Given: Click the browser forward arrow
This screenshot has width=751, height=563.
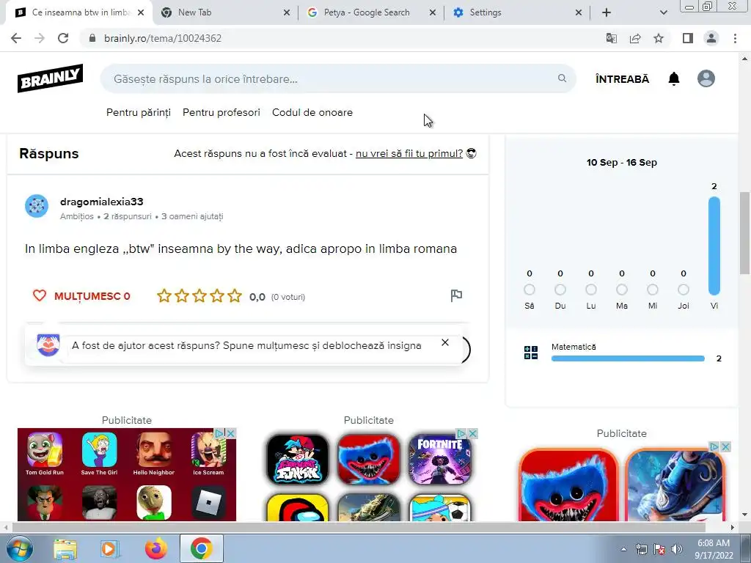Looking at the screenshot, I should tap(40, 38).
